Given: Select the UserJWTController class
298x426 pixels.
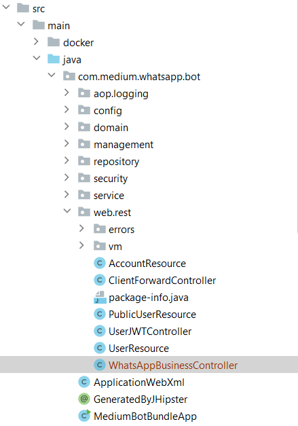Looking at the screenshot, I should (x=150, y=331).
